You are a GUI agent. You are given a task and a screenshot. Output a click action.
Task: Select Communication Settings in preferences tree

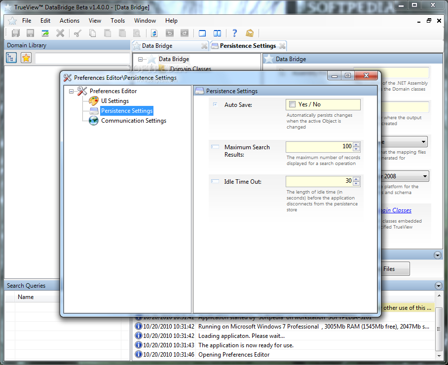(133, 121)
